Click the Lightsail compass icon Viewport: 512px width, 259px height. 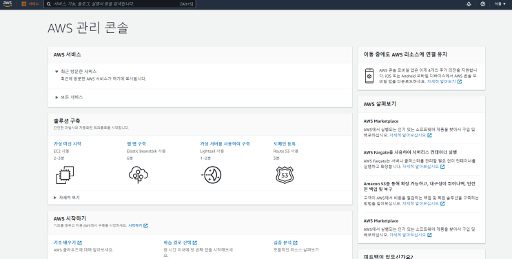click(x=212, y=175)
